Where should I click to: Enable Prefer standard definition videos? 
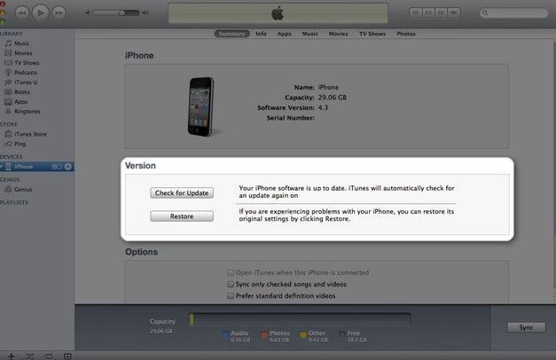(x=231, y=296)
